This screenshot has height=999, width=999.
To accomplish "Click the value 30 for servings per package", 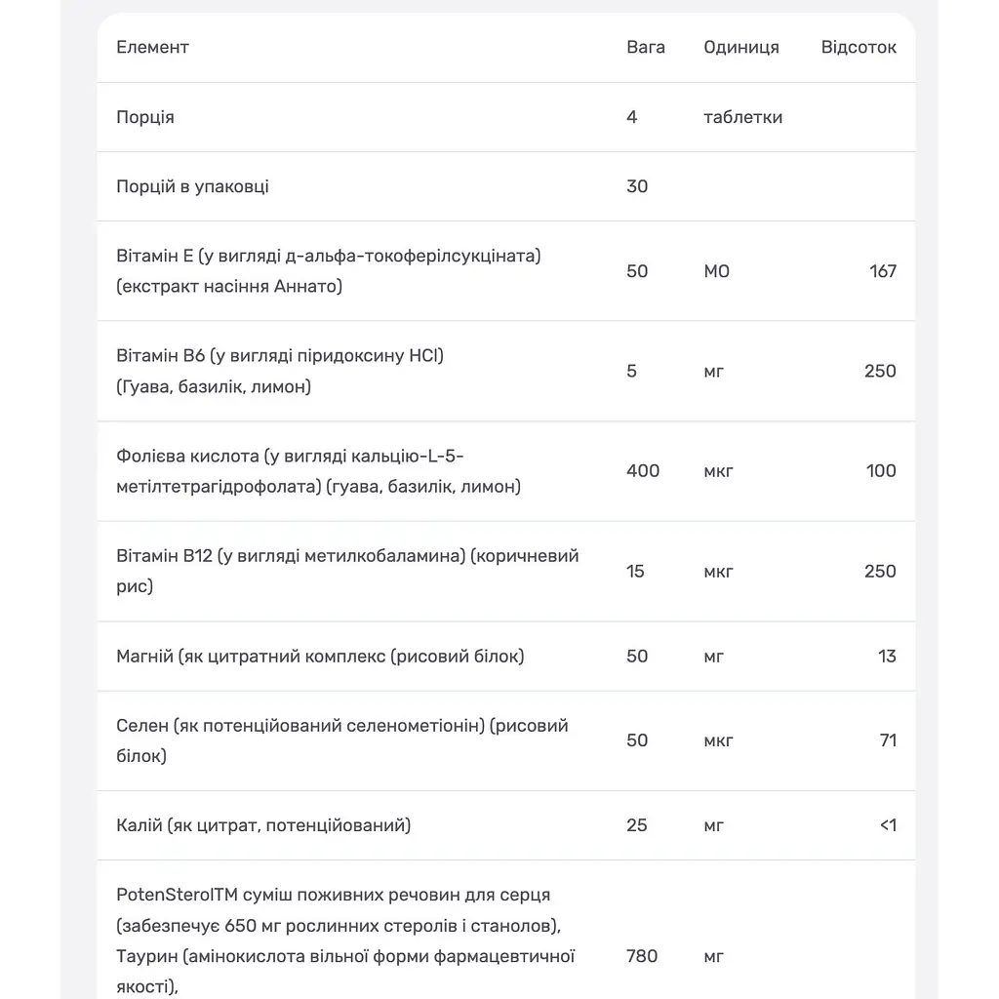I will point(637,186).
